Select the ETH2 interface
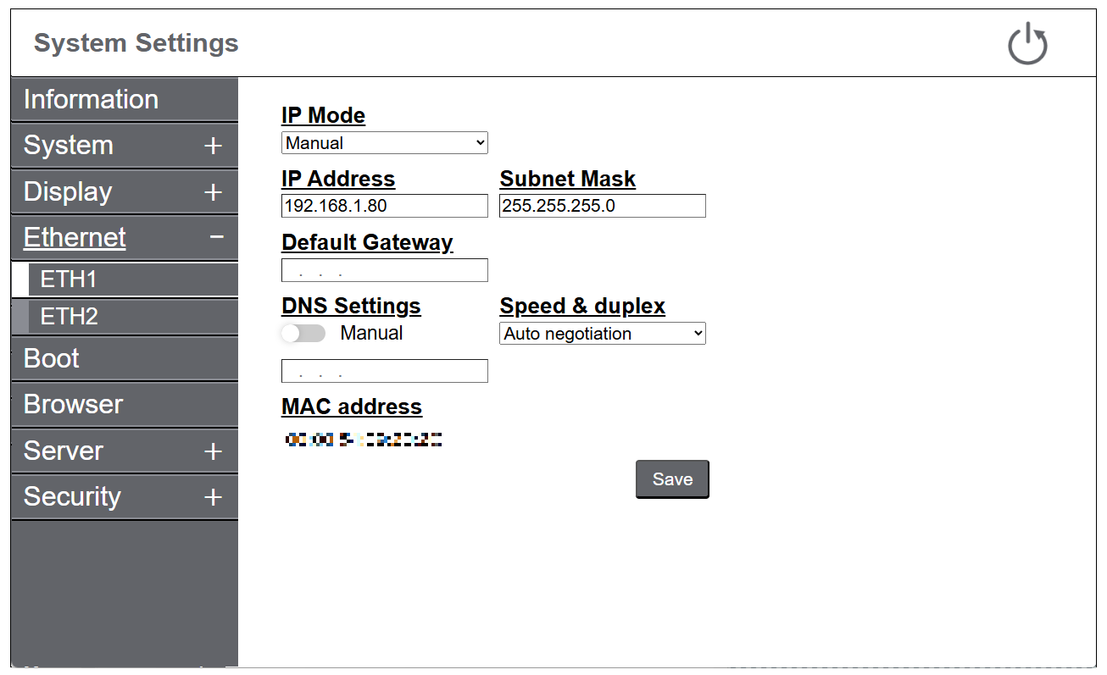Viewport: 1107px width, 675px height. 70,317
